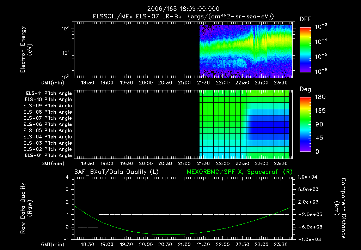This screenshot has height=250, width=361.
Task: Select the ELSSCIL/MEx ELS-07 LR-Bk title
Action: [x=137, y=17]
